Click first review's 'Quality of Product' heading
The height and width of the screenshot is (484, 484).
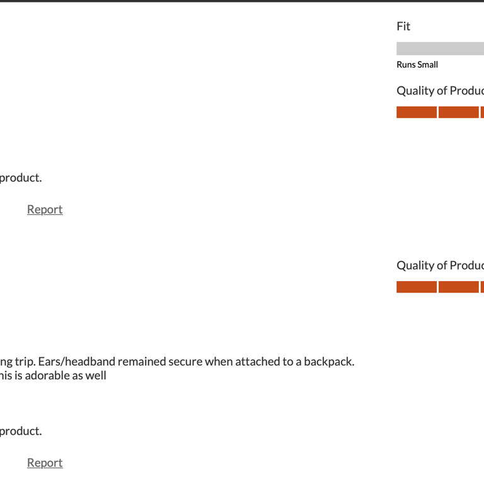click(440, 91)
